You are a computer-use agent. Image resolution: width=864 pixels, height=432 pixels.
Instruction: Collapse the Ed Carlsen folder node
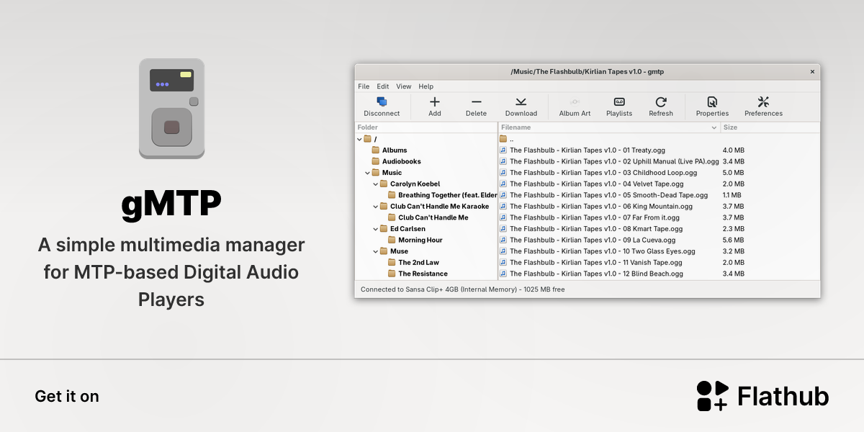[375, 229]
